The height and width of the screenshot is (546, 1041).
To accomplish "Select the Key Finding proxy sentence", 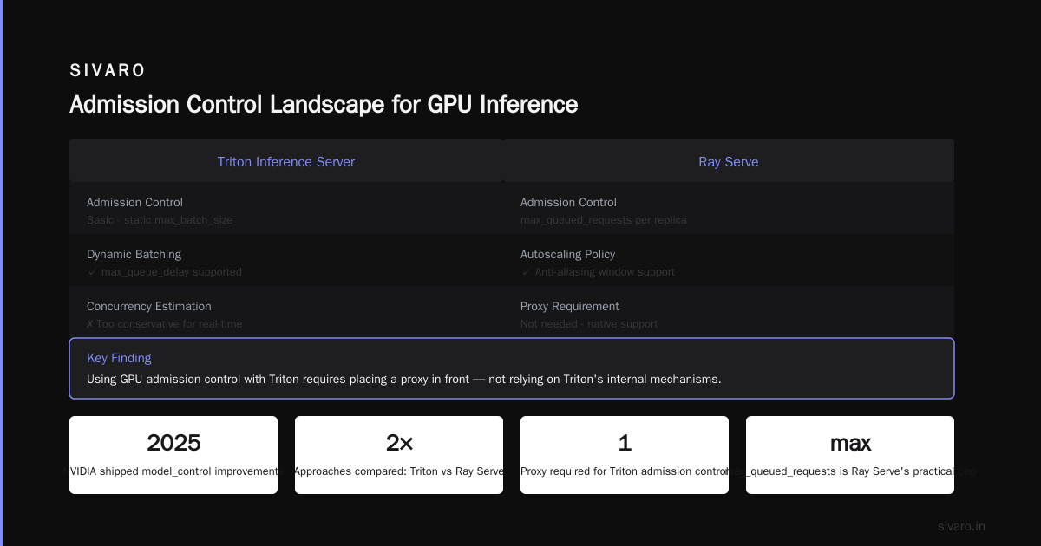I will coord(404,379).
